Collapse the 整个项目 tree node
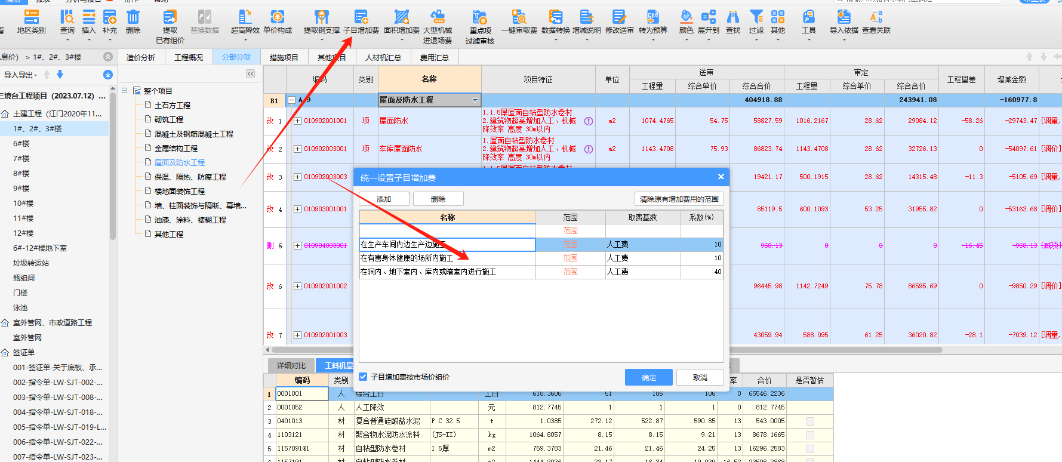 [x=125, y=91]
